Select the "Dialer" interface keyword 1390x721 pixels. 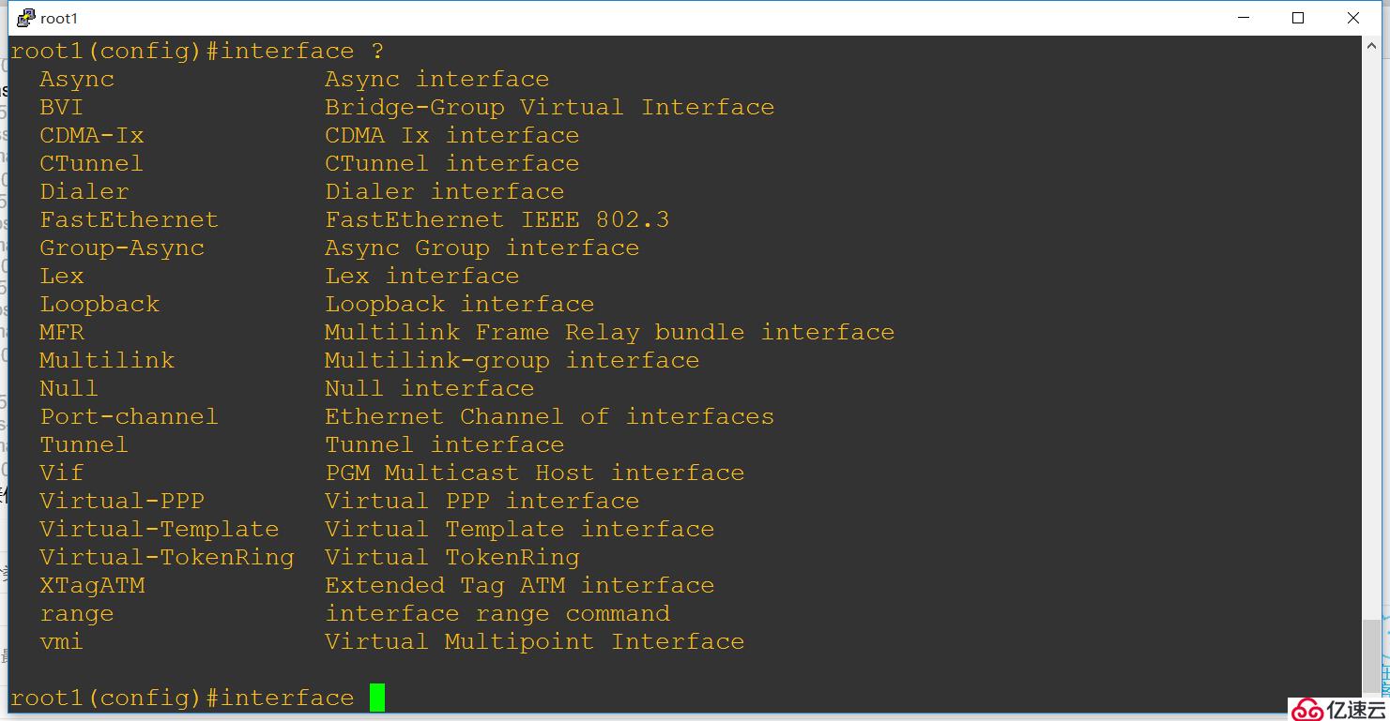coord(84,192)
